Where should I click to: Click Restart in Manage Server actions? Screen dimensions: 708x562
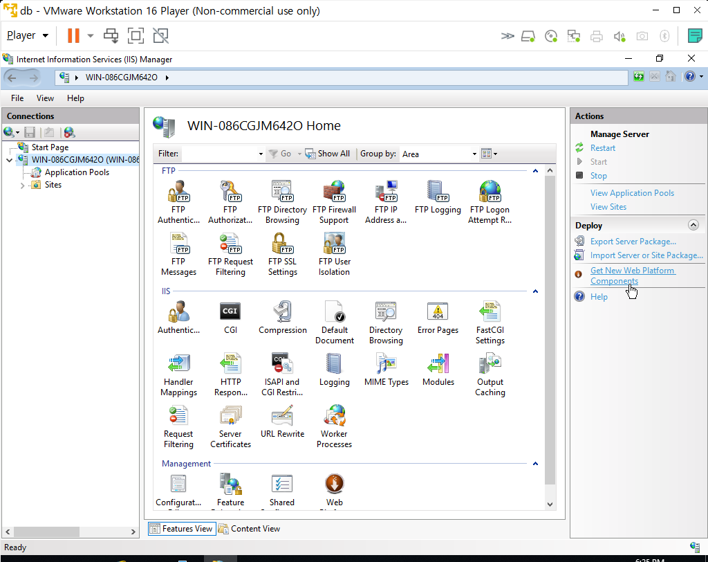click(603, 148)
